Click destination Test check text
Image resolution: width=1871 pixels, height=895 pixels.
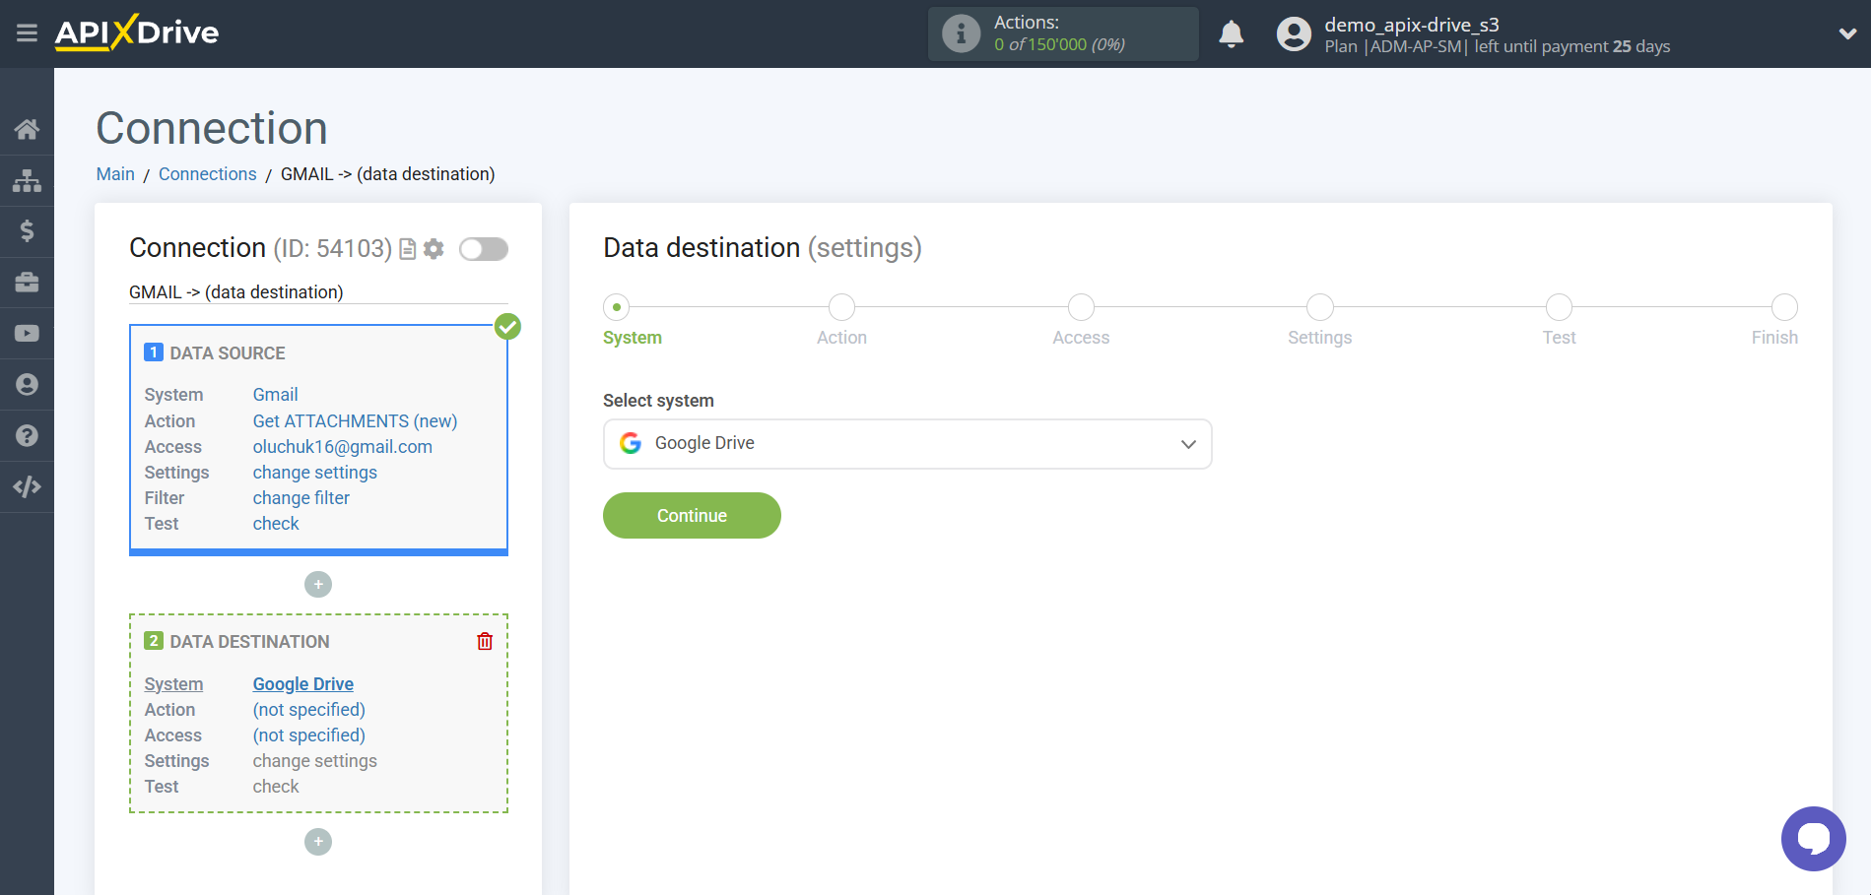tap(276, 787)
